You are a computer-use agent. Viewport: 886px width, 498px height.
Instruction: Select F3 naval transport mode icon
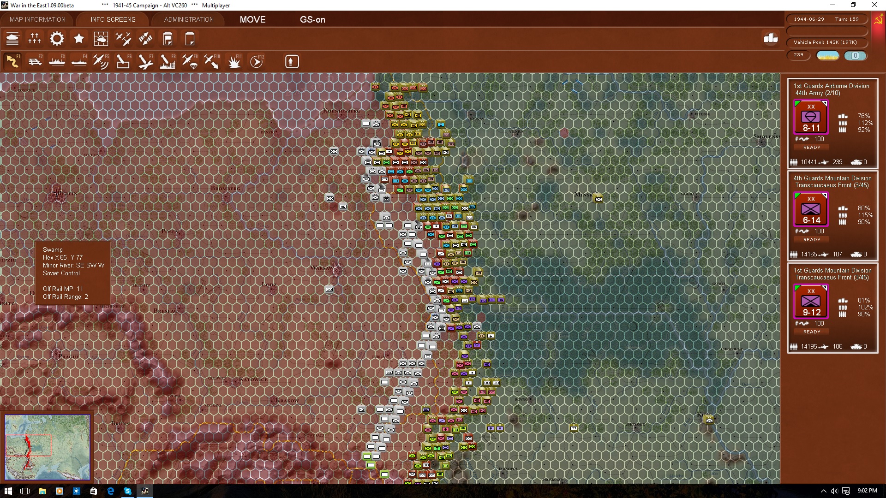[57, 61]
